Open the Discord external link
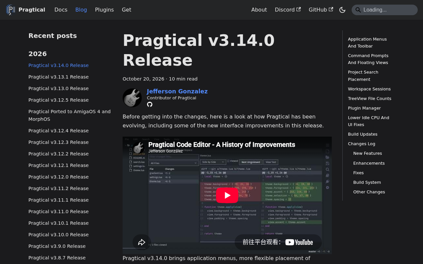Viewport: 423px width, 264px height. 288,10
